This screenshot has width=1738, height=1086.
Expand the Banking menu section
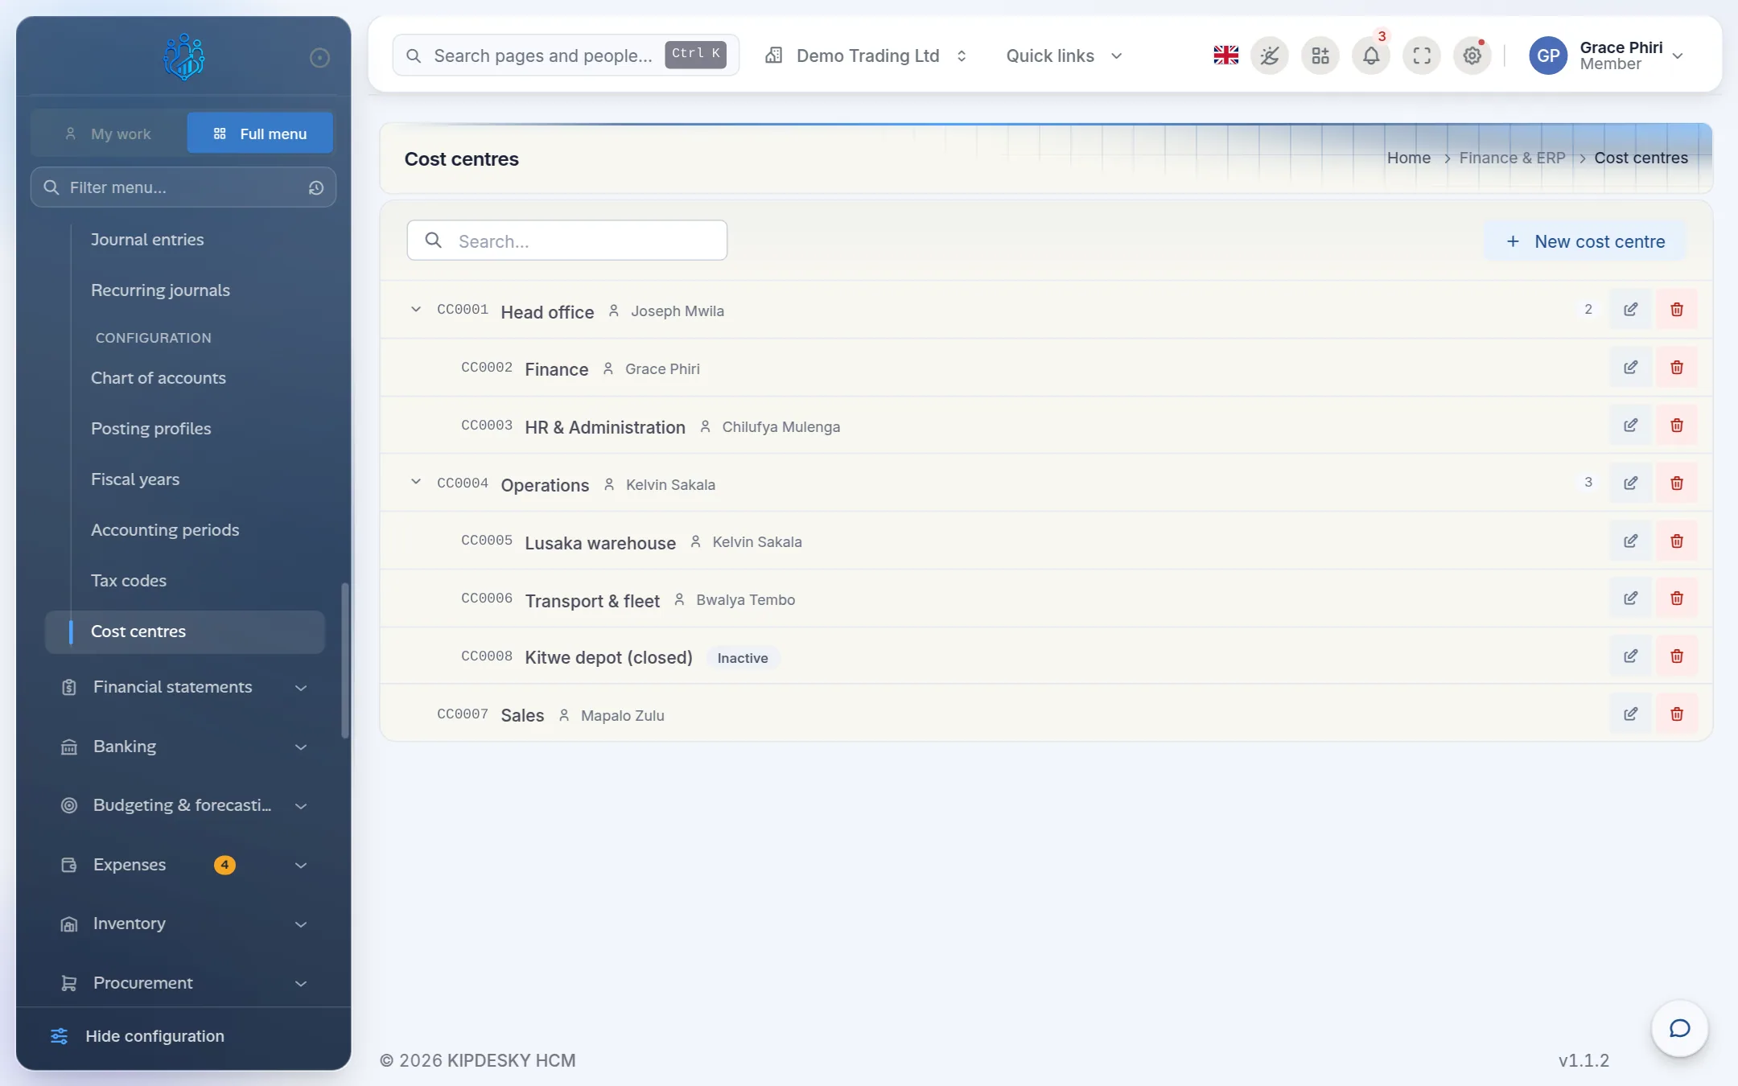[x=184, y=747]
